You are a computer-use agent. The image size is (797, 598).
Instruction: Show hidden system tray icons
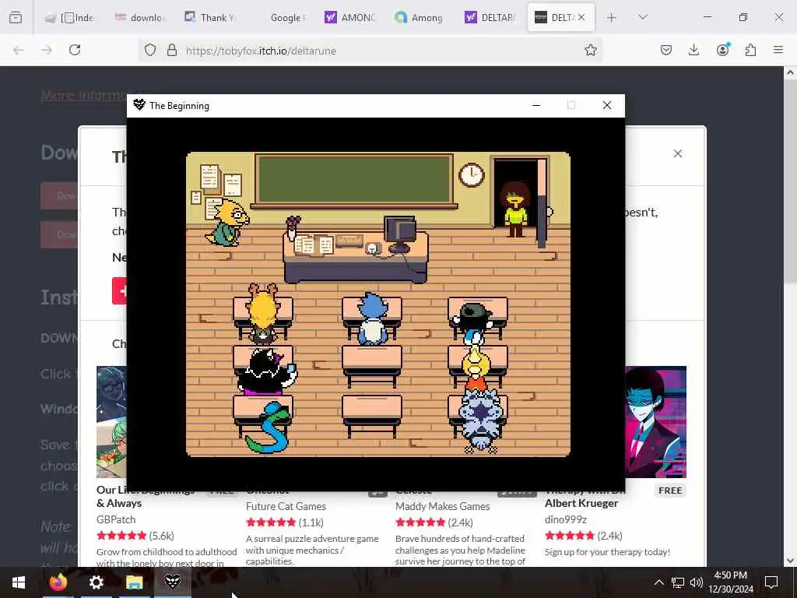[x=658, y=582]
